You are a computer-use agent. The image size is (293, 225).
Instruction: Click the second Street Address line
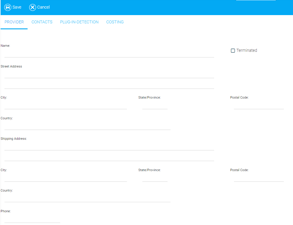click(x=109, y=85)
